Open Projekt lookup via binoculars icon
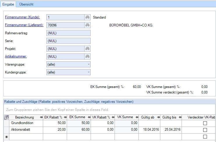Screen dimensions: 216x142 [x=87, y=49]
